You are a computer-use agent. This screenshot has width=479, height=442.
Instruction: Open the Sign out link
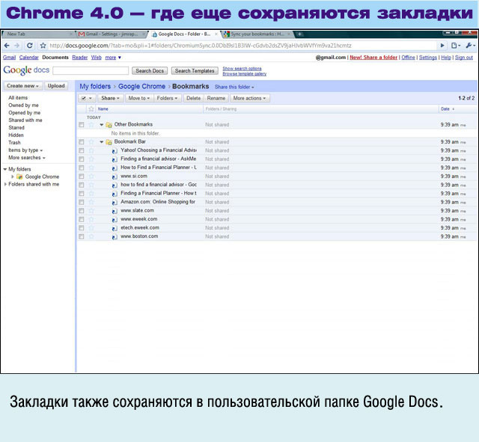click(464, 58)
